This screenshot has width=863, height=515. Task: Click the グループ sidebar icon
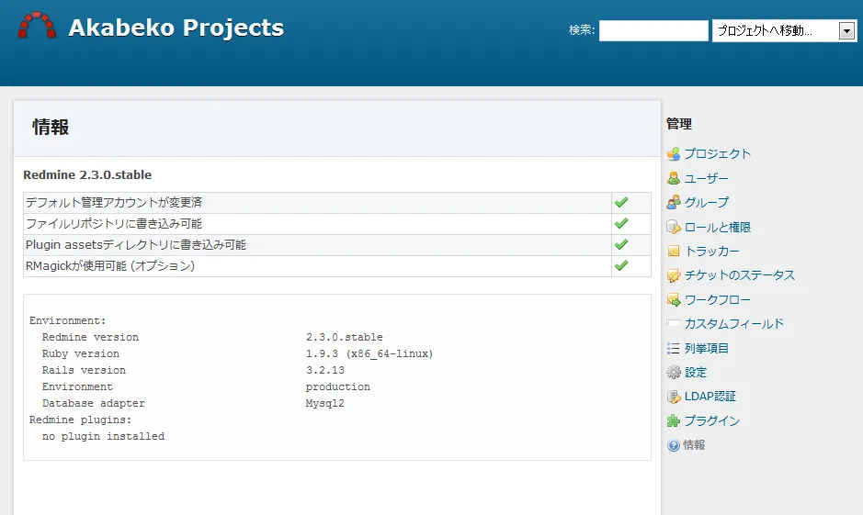coord(673,202)
